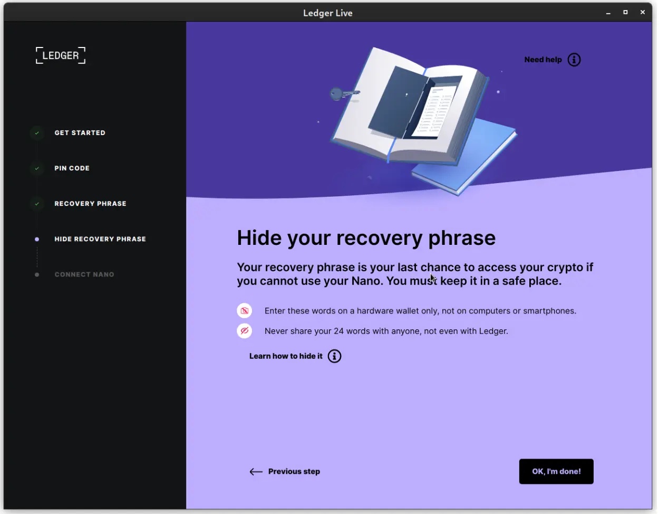Click the left arrow beside Previous step
The height and width of the screenshot is (514, 659).
[x=256, y=472]
